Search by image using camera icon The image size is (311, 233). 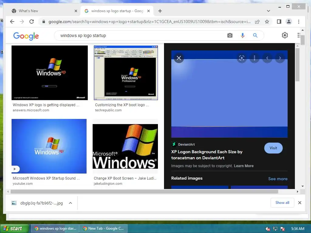(230, 35)
